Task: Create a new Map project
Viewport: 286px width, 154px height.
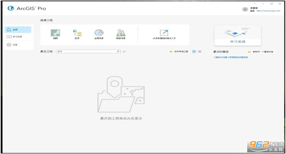Action: coord(55,34)
